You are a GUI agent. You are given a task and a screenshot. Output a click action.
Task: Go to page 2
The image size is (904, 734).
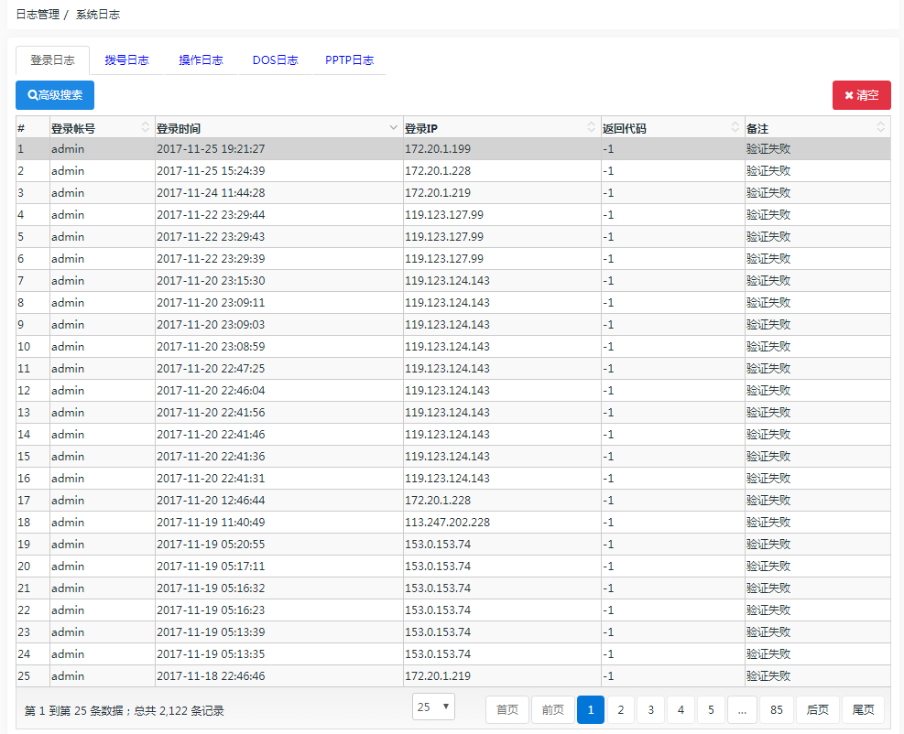(620, 710)
